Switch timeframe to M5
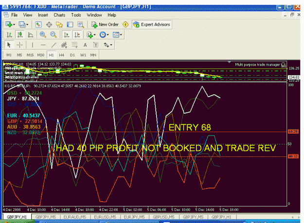 [x=19, y=55]
